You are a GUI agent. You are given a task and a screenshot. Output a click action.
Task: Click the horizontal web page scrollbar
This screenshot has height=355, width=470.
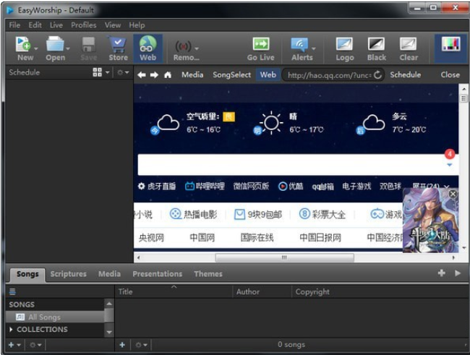(x=284, y=257)
